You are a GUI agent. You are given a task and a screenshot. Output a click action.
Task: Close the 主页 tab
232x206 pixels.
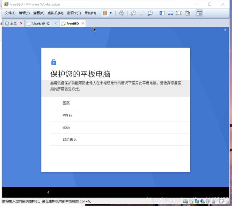coord(21,23)
